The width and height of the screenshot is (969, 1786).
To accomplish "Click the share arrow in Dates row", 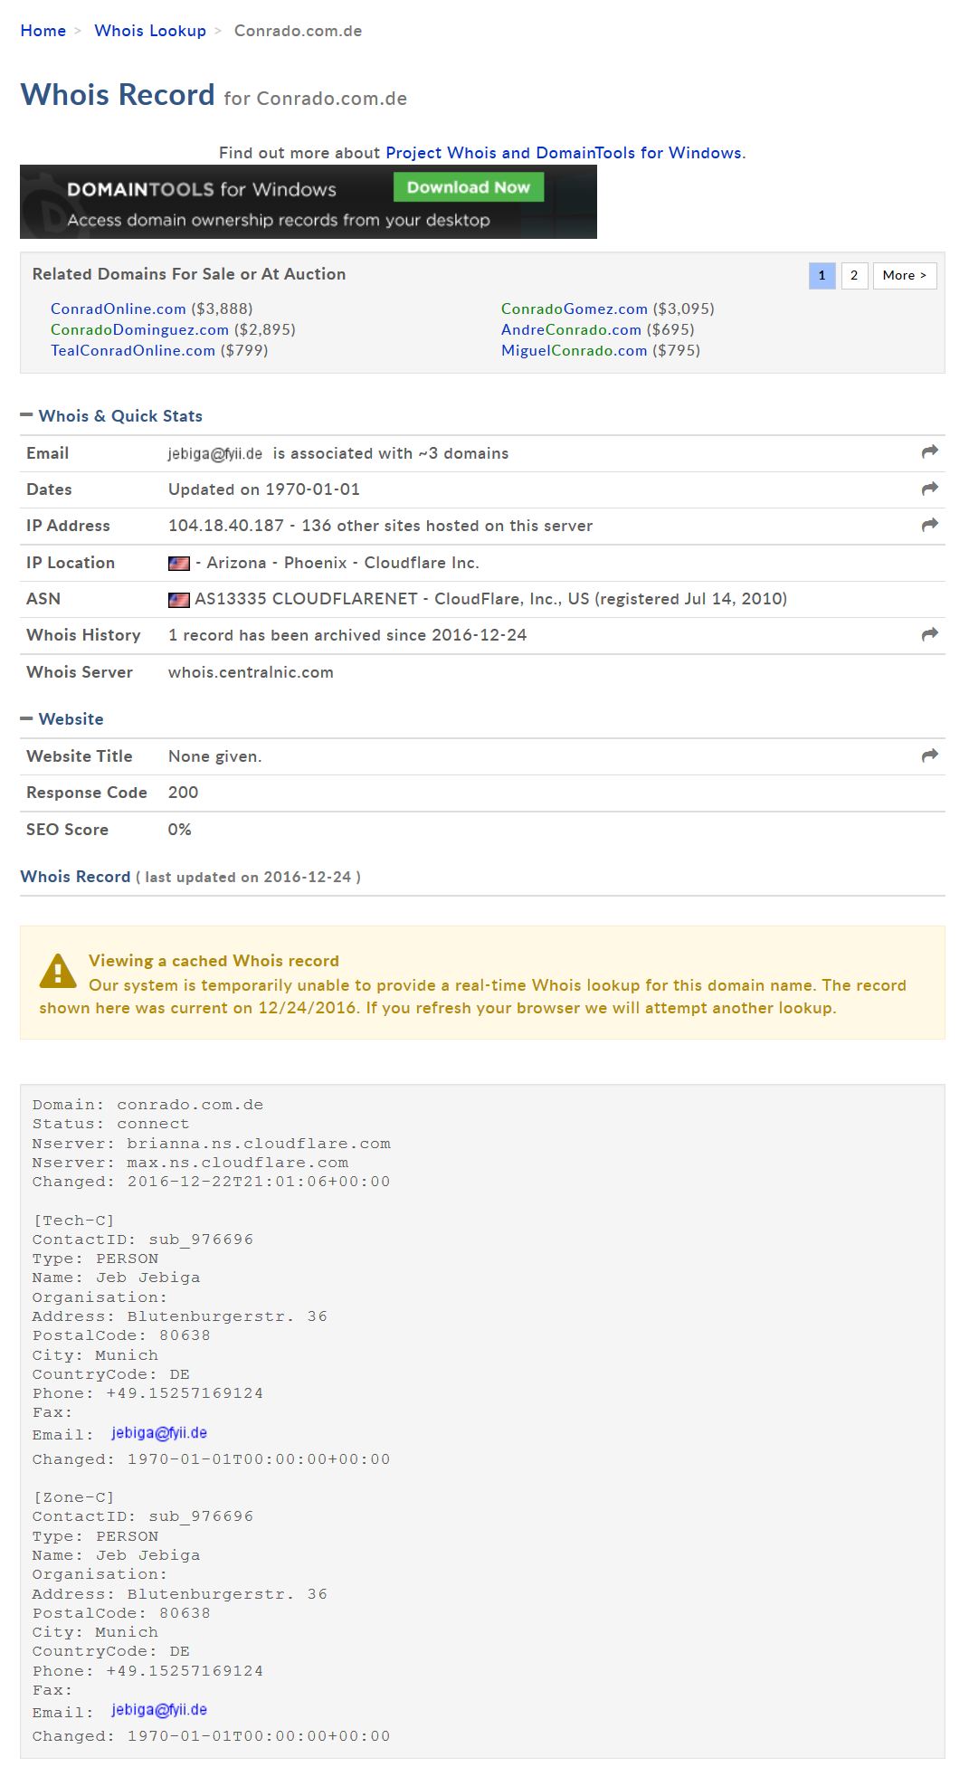I will pyautogui.click(x=929, y=489).
